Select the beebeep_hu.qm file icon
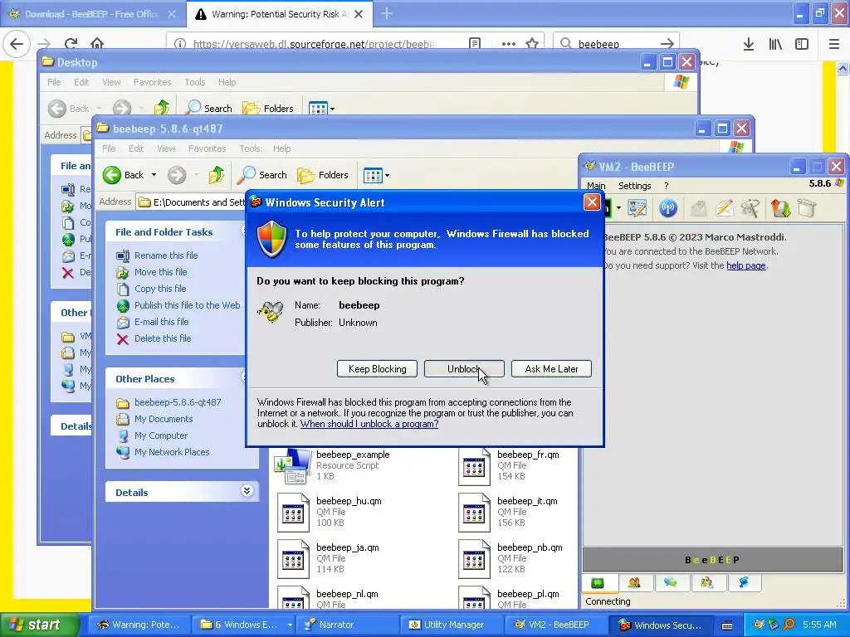This screenshot has width=850, height=637. click(x=293, y=513)
